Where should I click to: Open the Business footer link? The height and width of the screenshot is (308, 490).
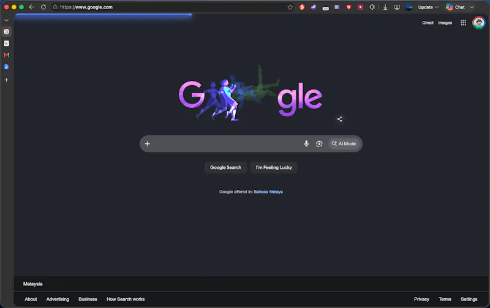pos(88,299)
